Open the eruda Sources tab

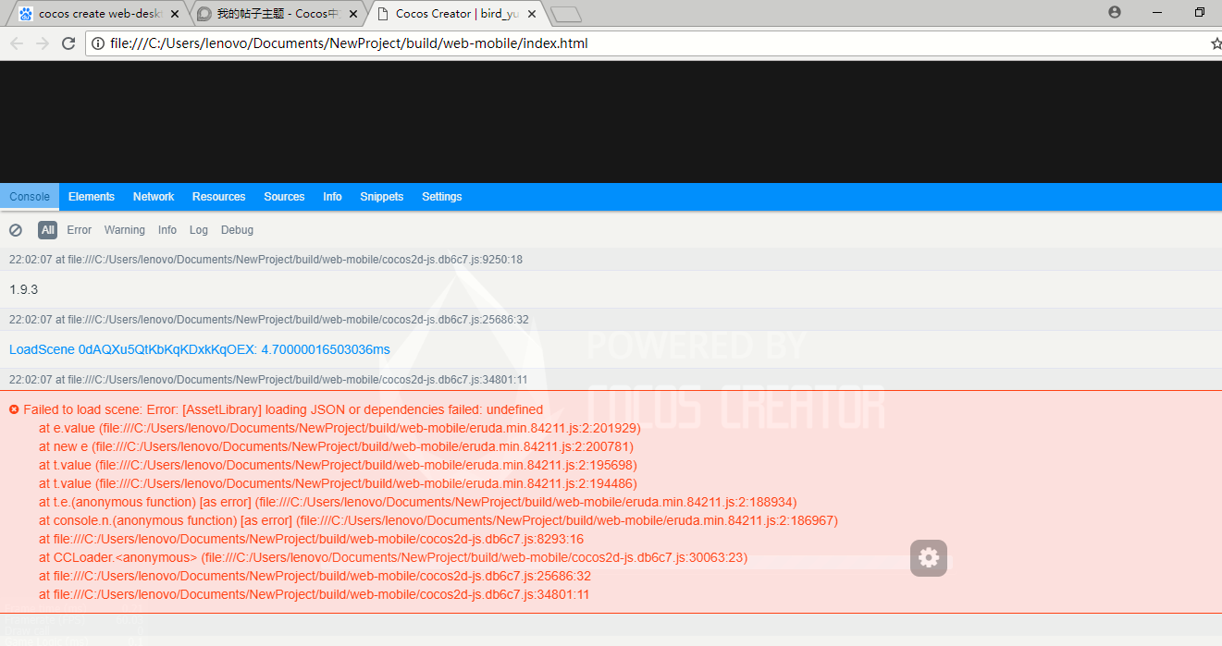click(284, 197)
